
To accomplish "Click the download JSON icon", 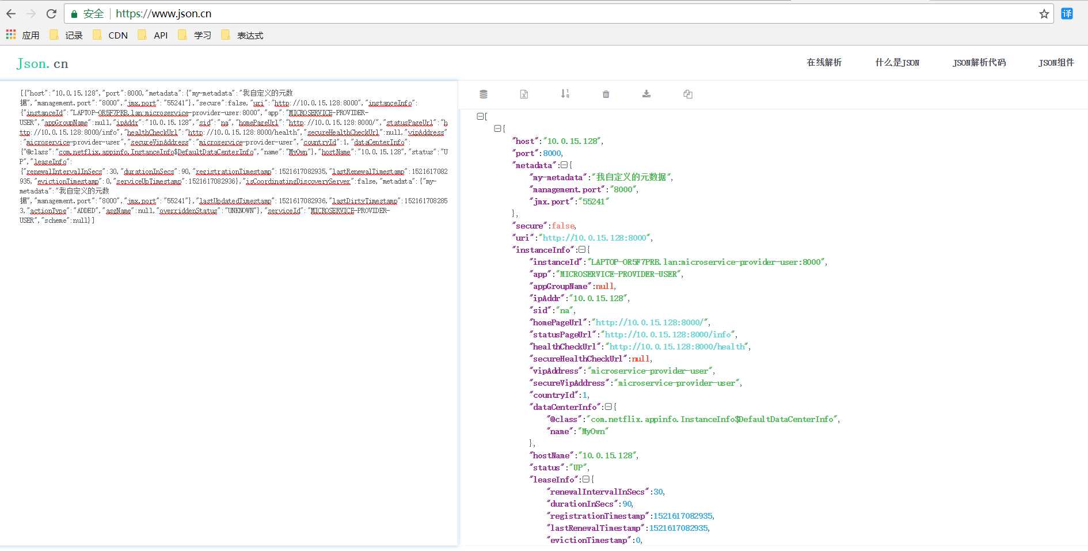I will coord(646,94).
